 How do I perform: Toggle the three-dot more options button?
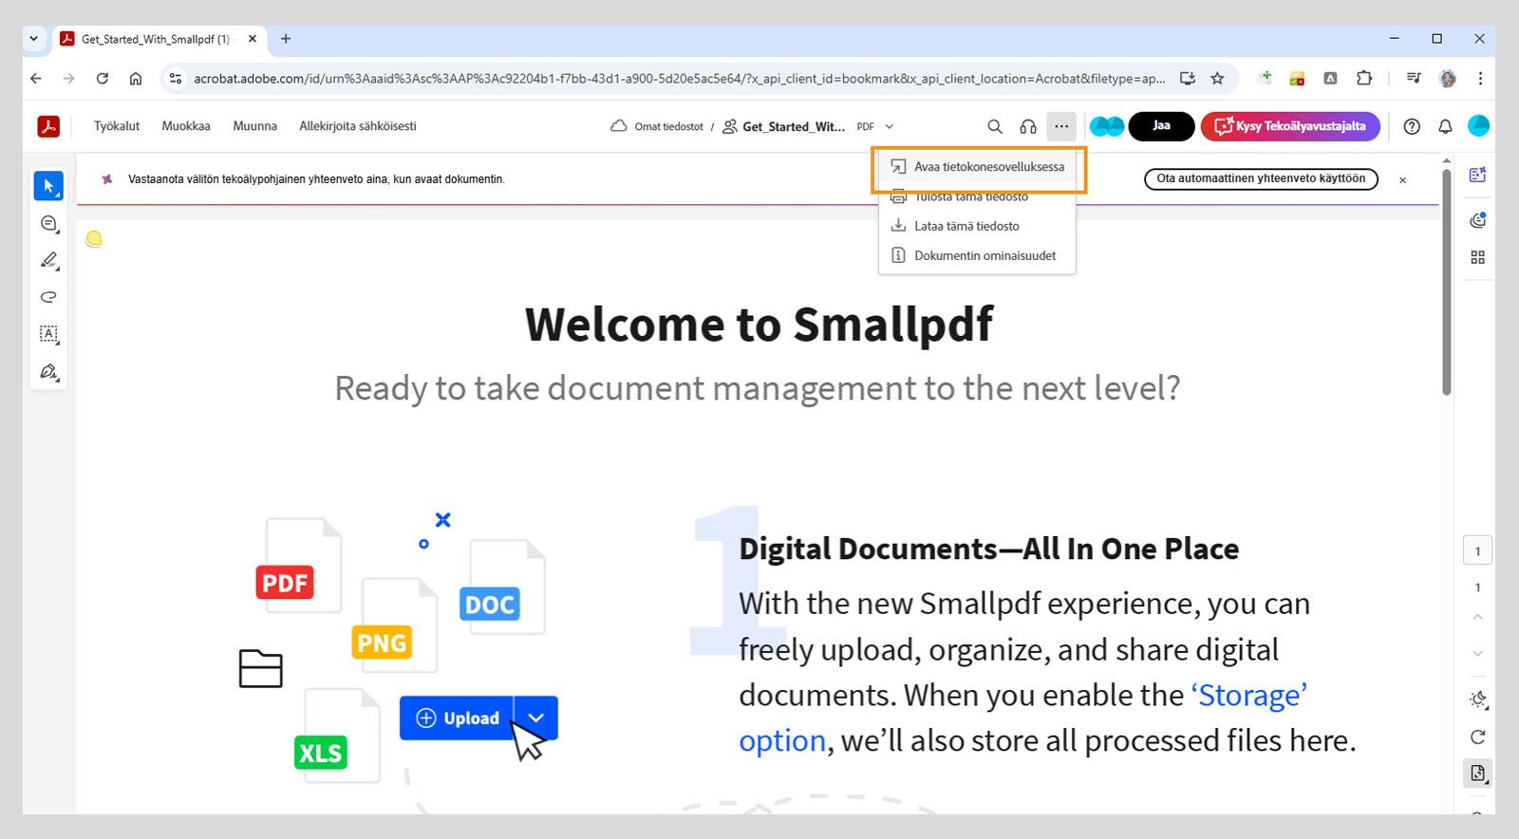pyautogui.click(x=1061, y=126)
